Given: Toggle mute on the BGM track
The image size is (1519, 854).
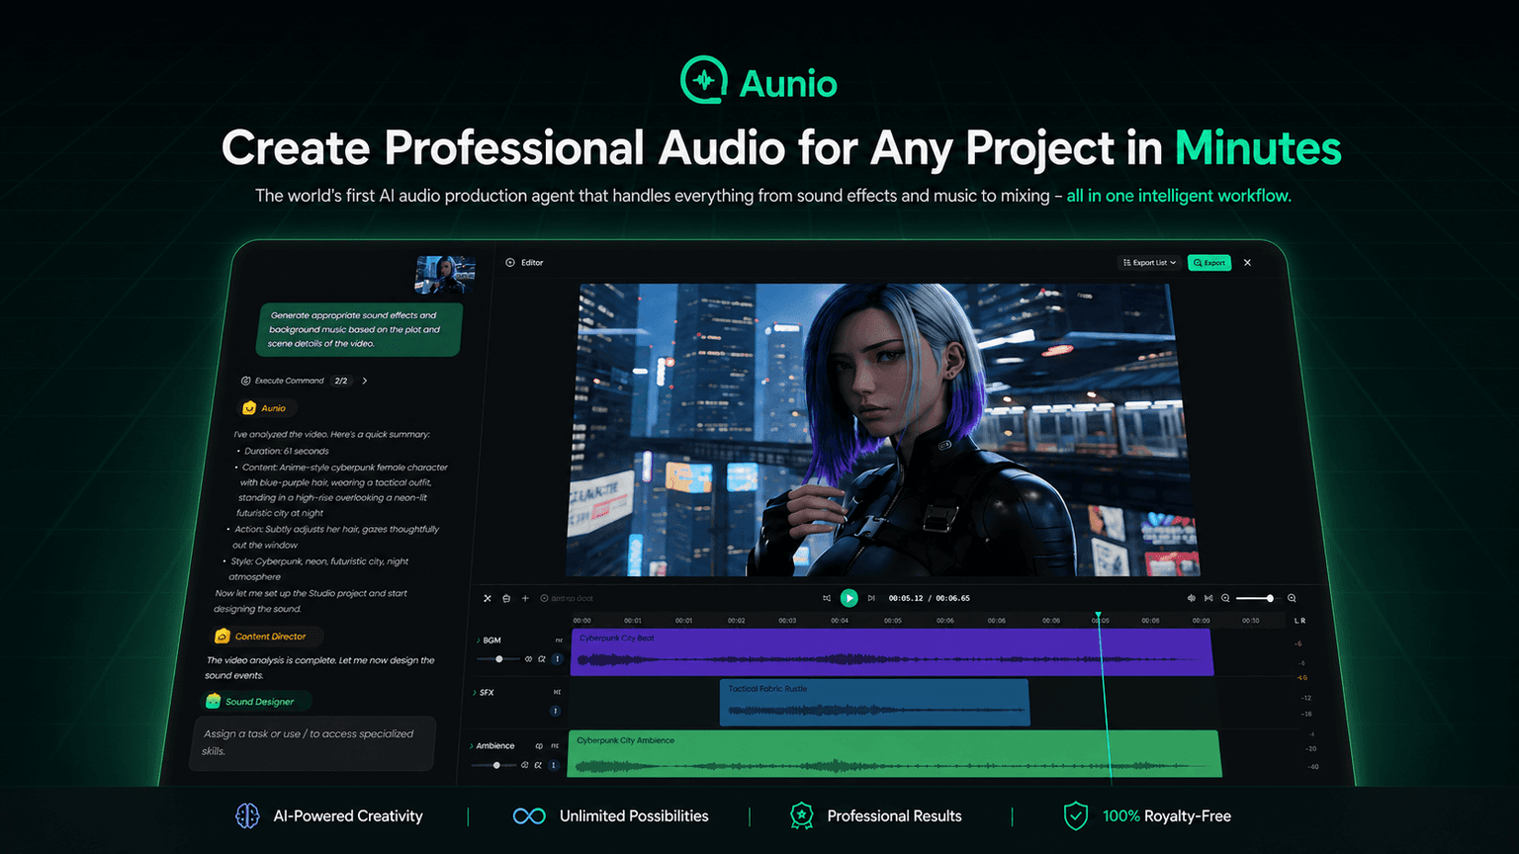Looking at the screenshot, I should tap(559, 640).
